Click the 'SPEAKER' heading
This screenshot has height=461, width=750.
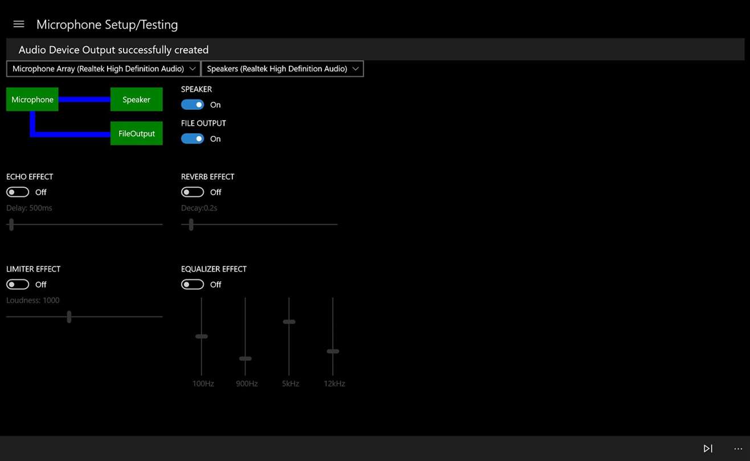[x=196, y=89]
